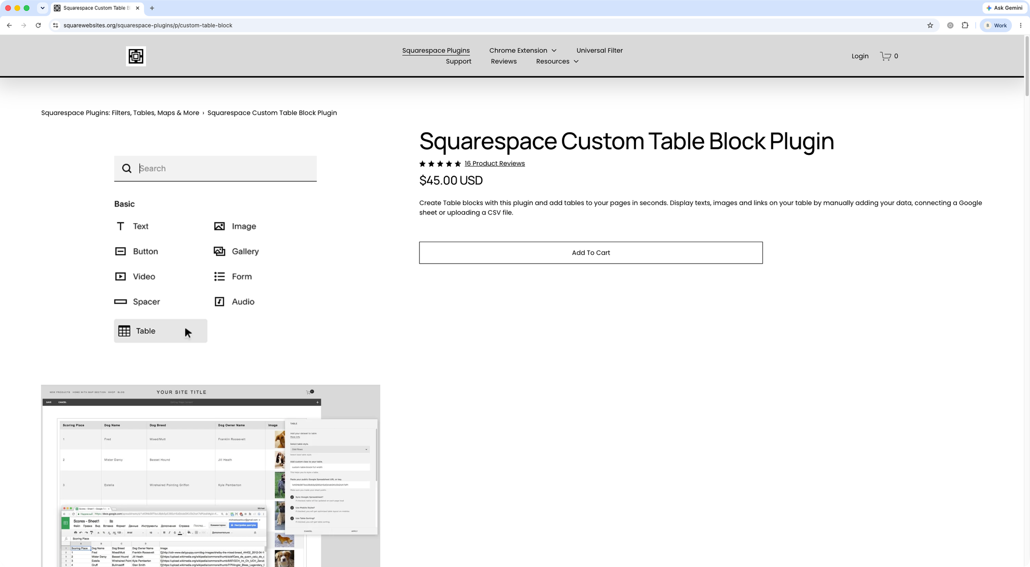Go back with the browser back arrow
This screenshot has width=1030, height=567.
point(9,26)
